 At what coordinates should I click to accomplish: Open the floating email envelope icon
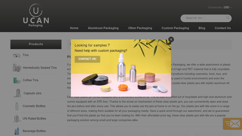(232, 124)
